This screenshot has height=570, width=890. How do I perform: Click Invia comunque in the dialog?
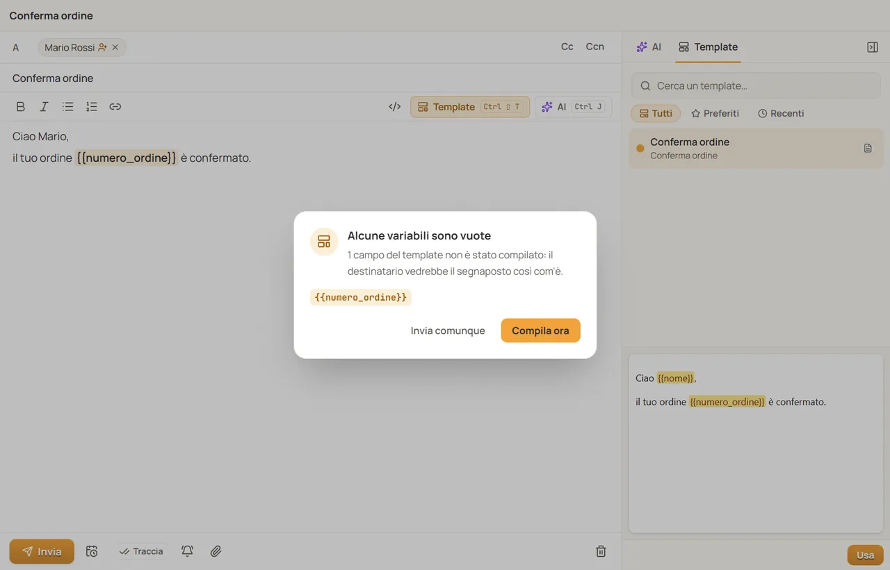[448, 330]
